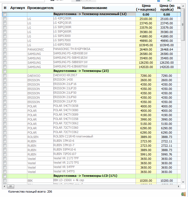The width and height of the screenshot is (188, 197).
Task: Click the Цена (+наценка) column header
Action: pos(146,8)
